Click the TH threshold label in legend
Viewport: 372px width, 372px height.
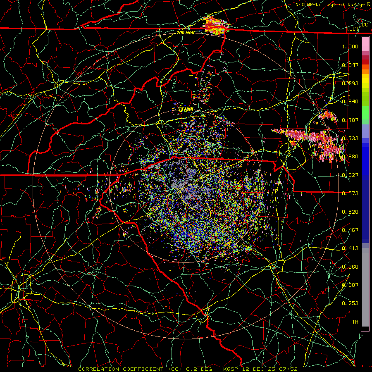click(355, 322)
